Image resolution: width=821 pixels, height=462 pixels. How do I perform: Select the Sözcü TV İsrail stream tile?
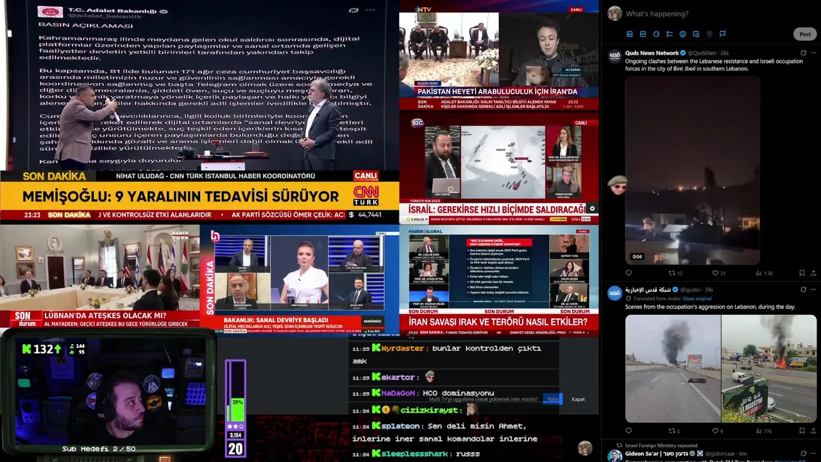click(499, 168)
